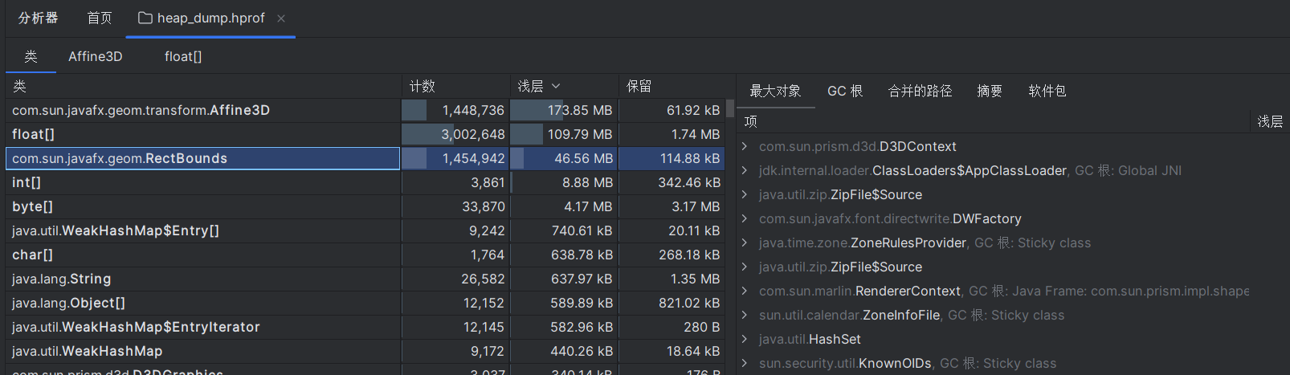Viewport: 1290px width, 375px height.
Task: Expand the RendererContext tree node
Action: [x=745, y=291]
